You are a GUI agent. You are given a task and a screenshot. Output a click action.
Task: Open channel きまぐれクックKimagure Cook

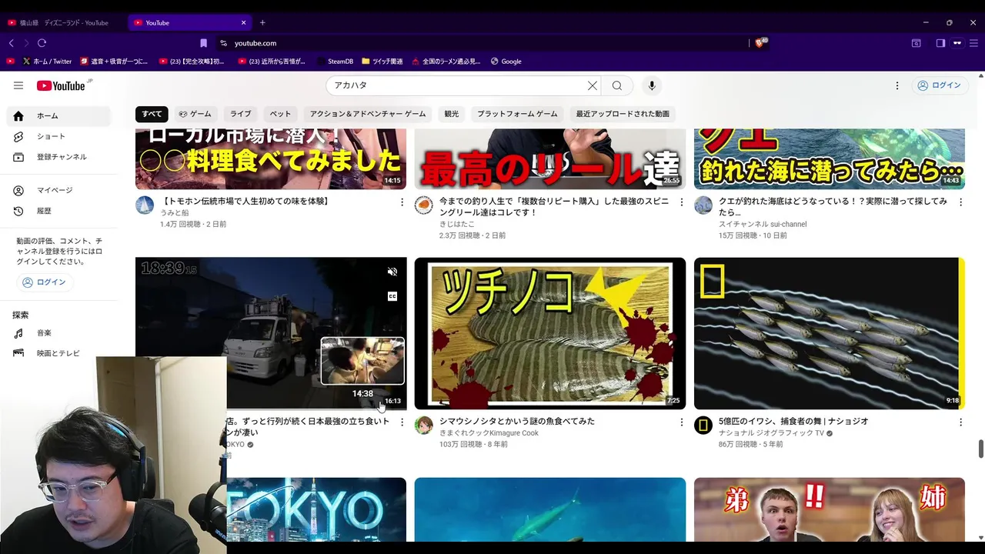[x=489, y=433]
